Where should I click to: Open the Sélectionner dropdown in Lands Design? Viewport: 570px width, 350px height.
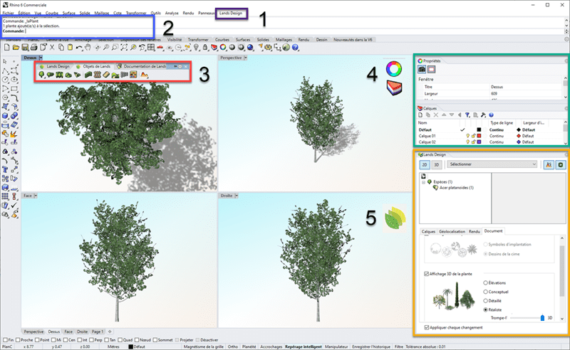[x=492, y=164]
